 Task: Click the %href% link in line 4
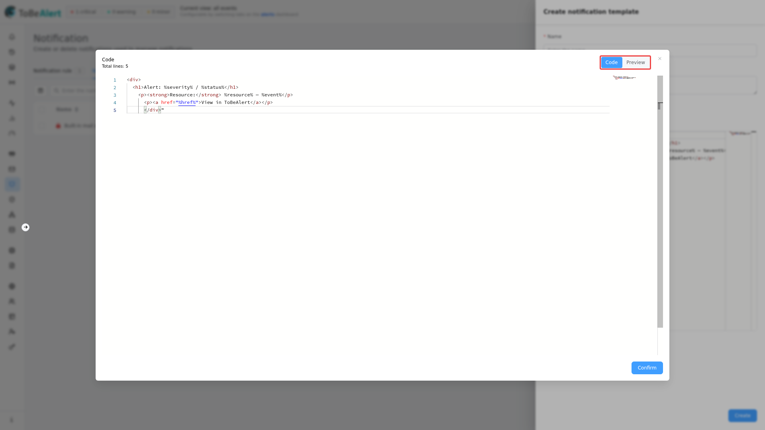187,102
